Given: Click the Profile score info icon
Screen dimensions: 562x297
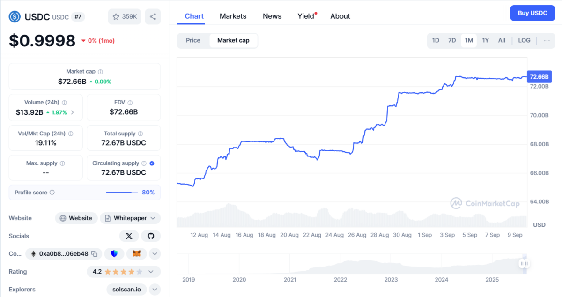Looking at the screenshot, I should click(x=52, y=193).
